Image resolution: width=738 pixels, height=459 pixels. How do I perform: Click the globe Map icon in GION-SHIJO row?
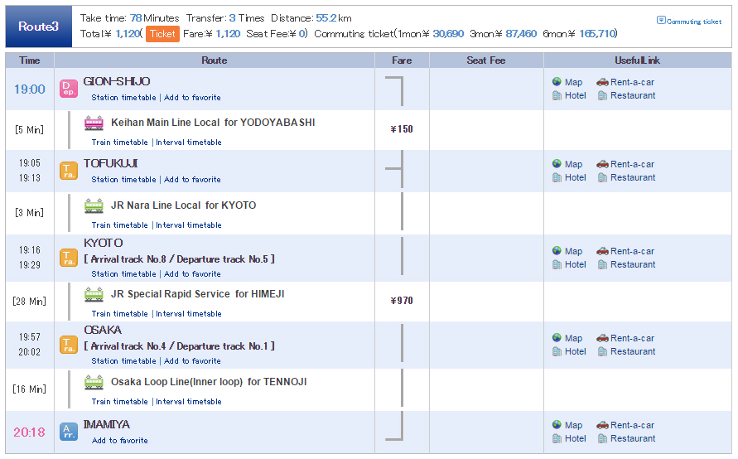pos(557,81)
